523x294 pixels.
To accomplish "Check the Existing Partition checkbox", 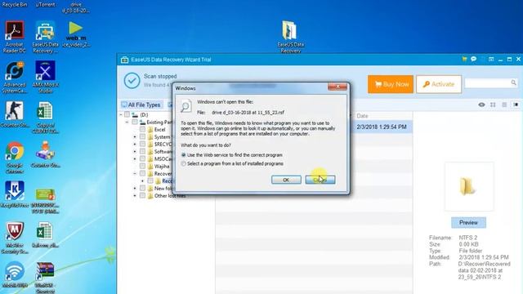I will click(134, 122).
